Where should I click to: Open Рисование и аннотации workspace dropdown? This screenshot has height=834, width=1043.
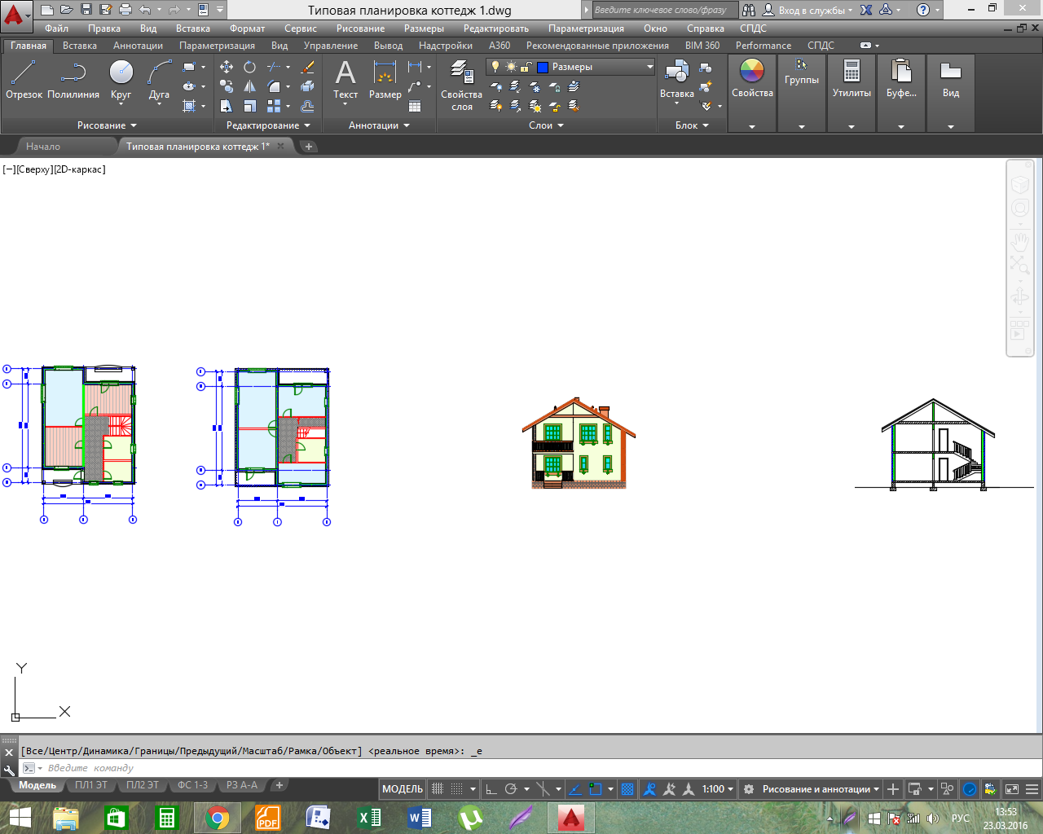pyautogui.click(x=821, y=788)
